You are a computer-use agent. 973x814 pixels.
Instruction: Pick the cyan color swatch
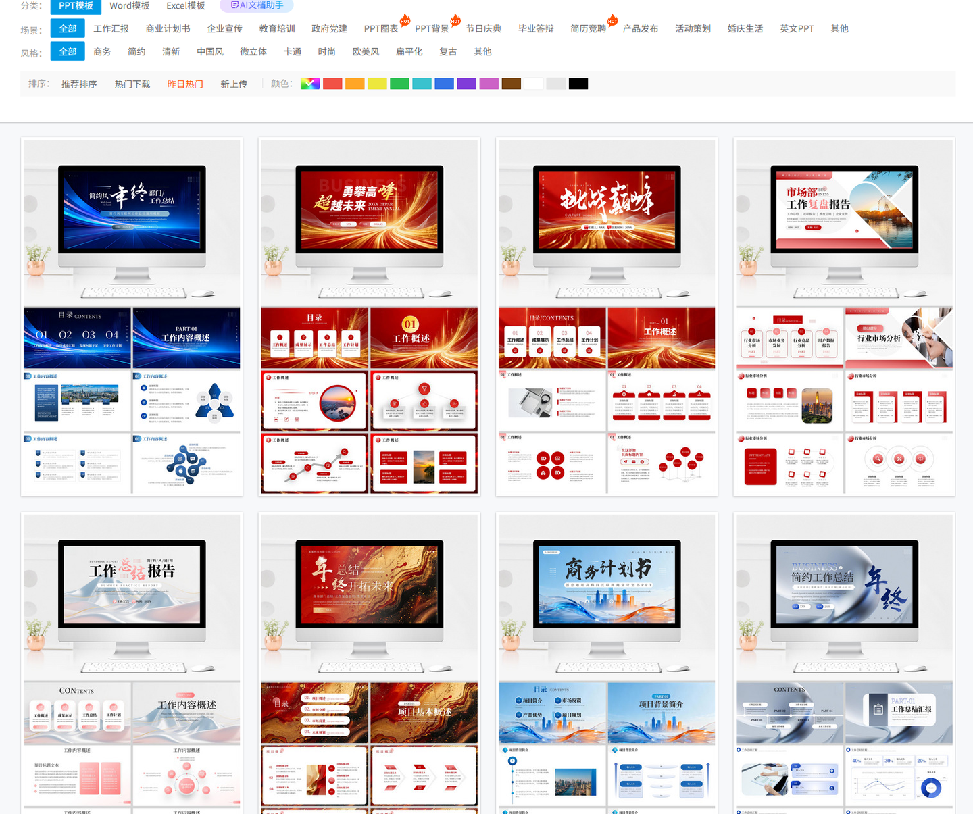coord(422,84)
